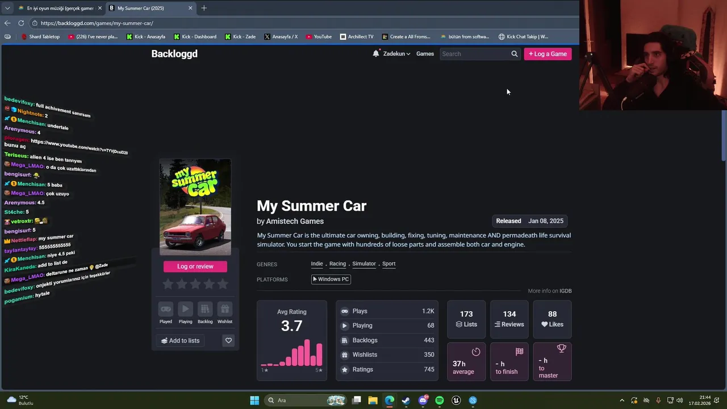Viewport: 727px width, 409px height.
Task: Select the Simulator genre link
Action: pos(364,264)
